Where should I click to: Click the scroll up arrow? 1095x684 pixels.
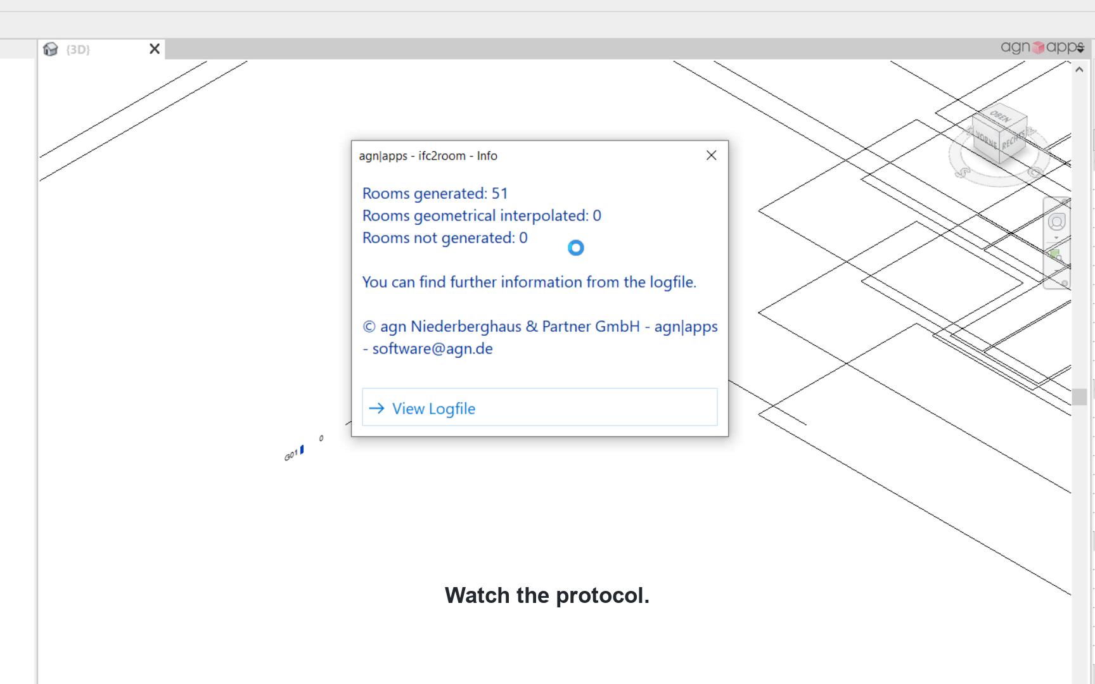[1079, 70]
